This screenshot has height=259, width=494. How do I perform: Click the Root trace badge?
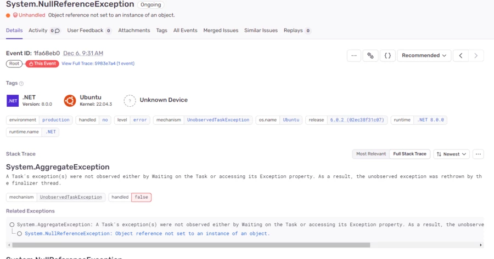pos(14,64)
